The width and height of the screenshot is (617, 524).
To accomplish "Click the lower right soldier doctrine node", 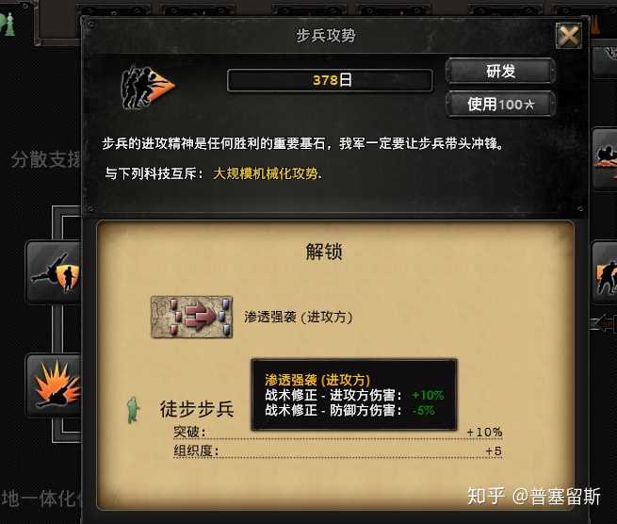I will (x=605, y=272).
